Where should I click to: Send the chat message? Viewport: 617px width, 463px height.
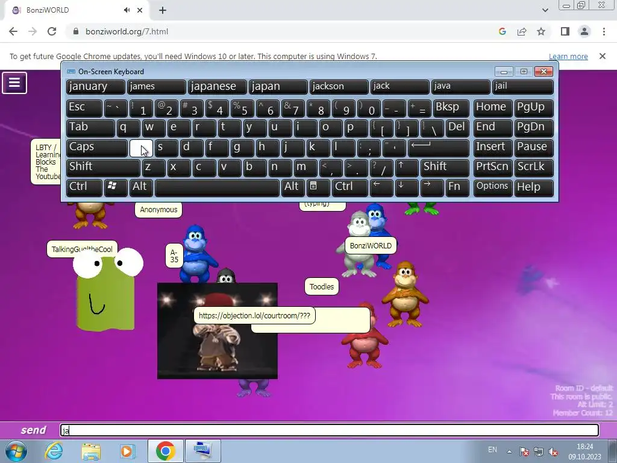[34, 430]
